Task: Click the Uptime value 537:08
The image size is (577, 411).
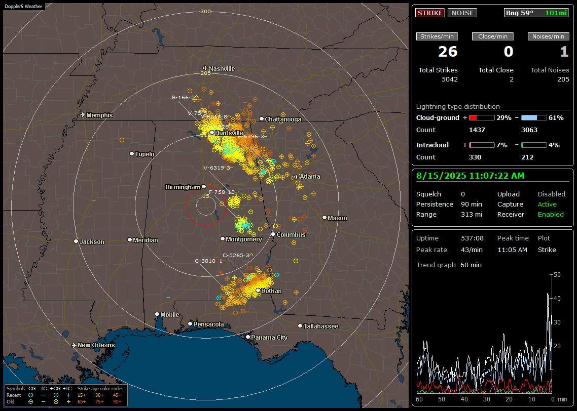Action: tap(472, 238)
